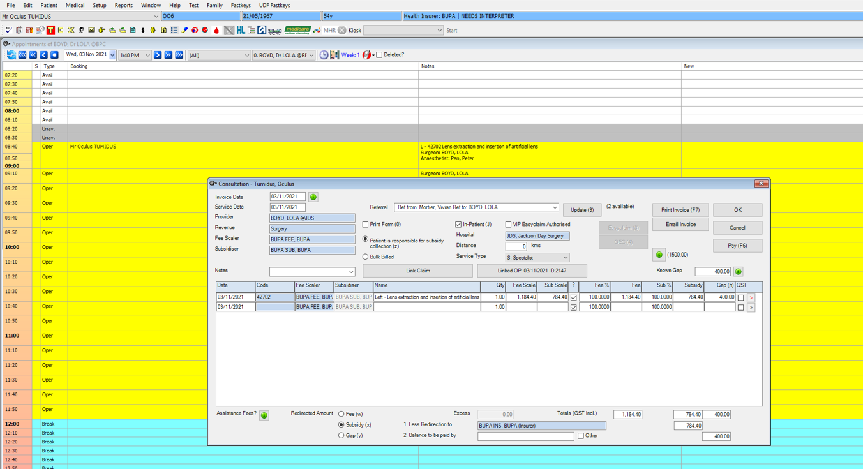Open the Fastkeys menu
This screenshot has width=863, height=469.
(241, 5)
